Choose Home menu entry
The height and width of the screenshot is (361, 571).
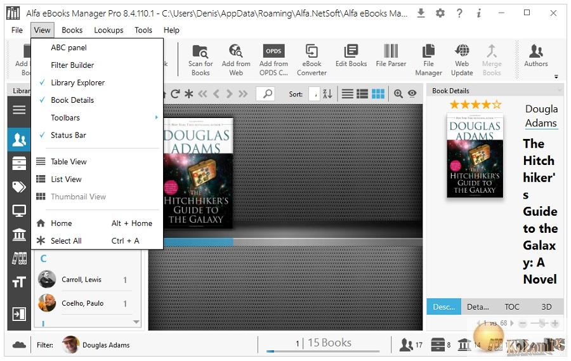point(97,223)
